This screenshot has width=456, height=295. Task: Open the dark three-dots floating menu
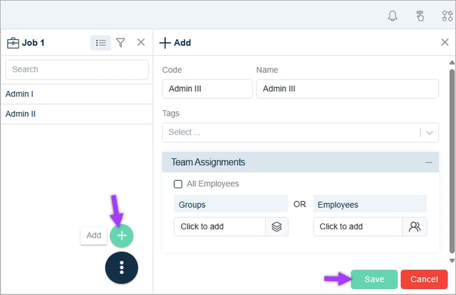coord(121,268)
